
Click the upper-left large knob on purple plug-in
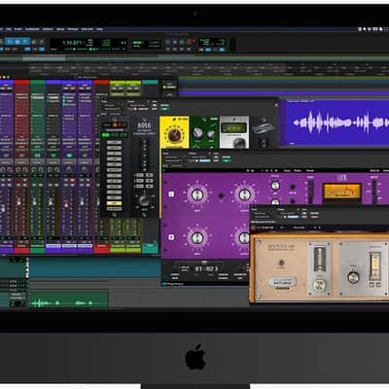197,194
